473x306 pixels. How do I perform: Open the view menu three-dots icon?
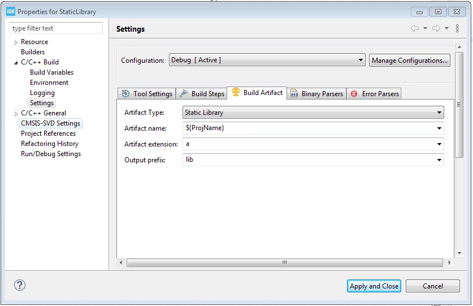457,28
